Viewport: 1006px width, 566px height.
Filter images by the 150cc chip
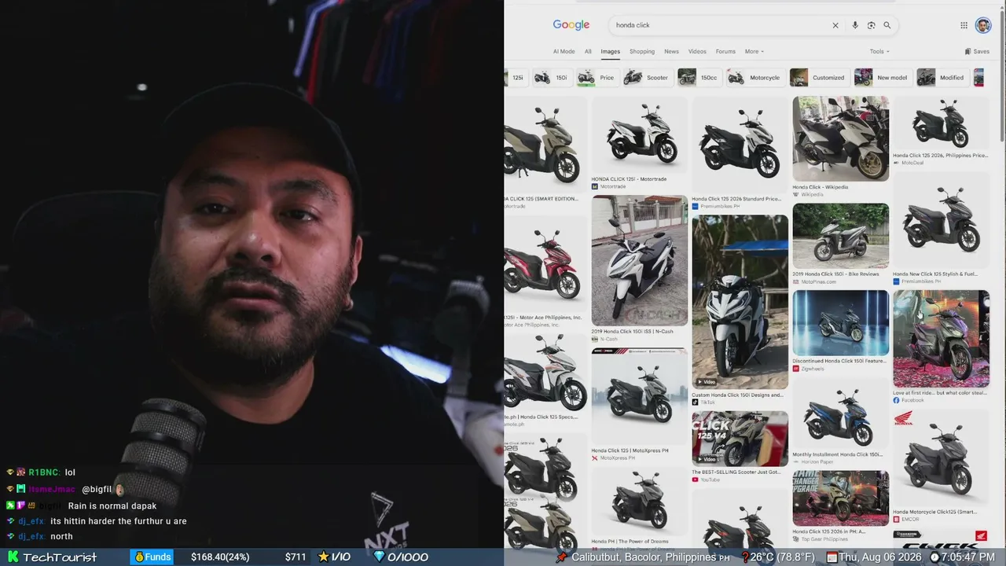point(699,78)
